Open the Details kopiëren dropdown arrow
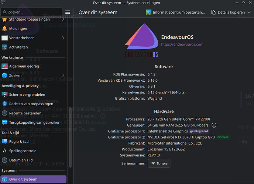This screenshot has width=254, height=184. click(x=249, y=12)
